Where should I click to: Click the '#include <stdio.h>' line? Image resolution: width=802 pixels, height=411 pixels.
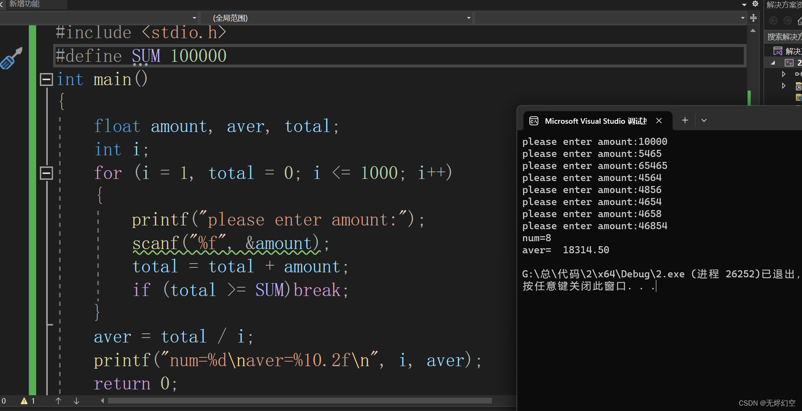point(141,32)
